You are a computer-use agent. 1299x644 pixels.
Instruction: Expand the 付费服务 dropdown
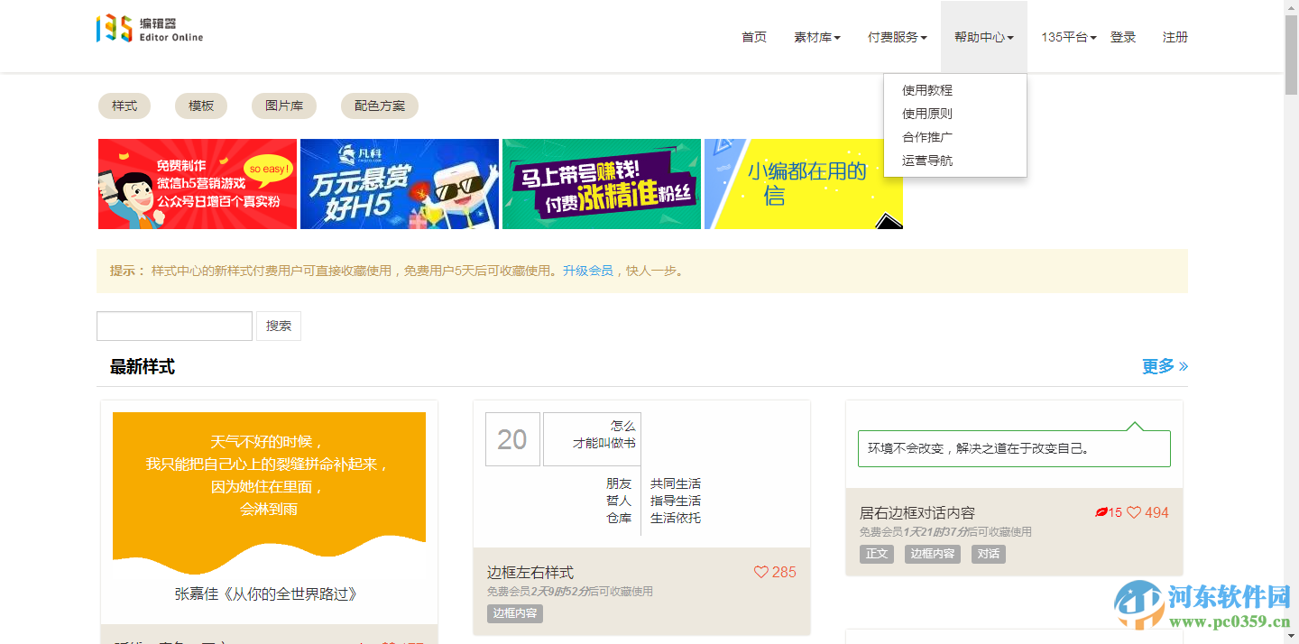coord(898,37)
